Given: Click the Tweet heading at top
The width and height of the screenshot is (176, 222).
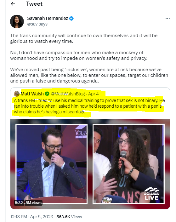Looking at the screenshot, I should pos(34,4).
